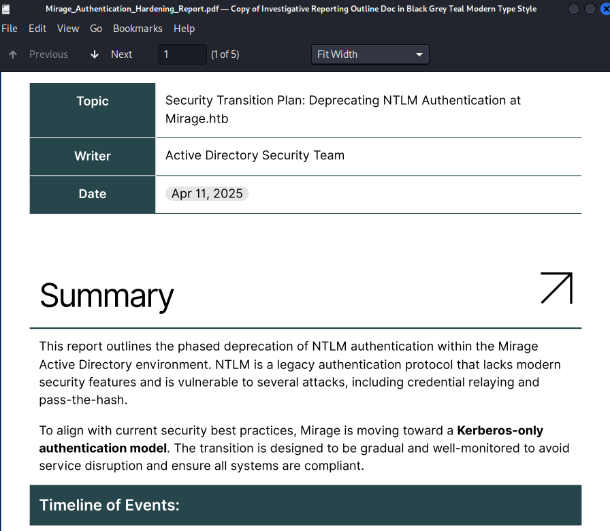Click the 'pass-the-hash.' text in summary
Image resolution: width=610 pixels, height=531 pixels.
83,400
